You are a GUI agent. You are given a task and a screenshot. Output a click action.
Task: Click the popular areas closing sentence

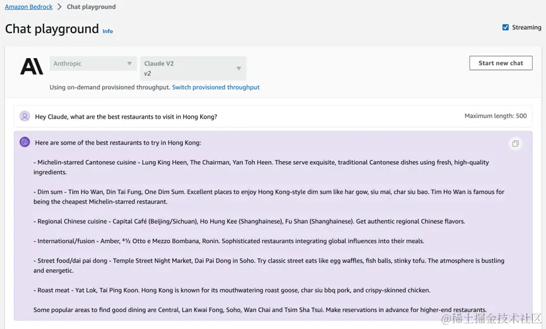260,310
